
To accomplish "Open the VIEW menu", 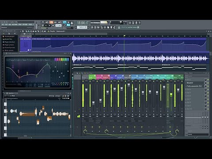I will click(x=20, y=25).
